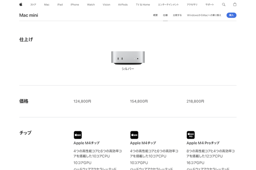
Task: Open the TV & Home menu item
Action: tap(143, 5)
